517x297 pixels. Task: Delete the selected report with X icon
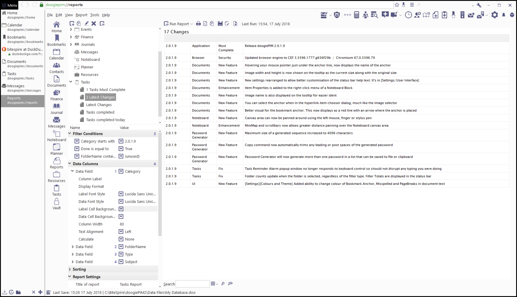coord(94,24)
